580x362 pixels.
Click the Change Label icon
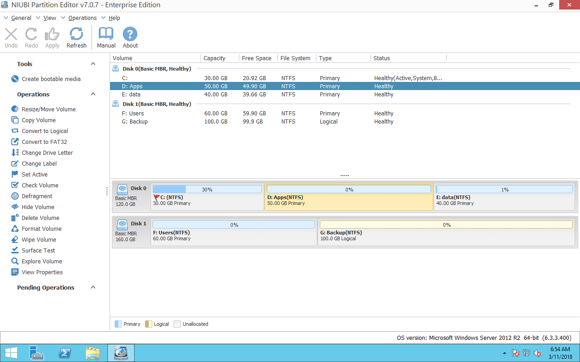click(15, 163)
